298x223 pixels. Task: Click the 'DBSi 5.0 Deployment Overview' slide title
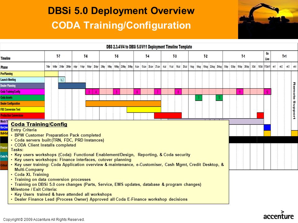[x=121, y=11]
